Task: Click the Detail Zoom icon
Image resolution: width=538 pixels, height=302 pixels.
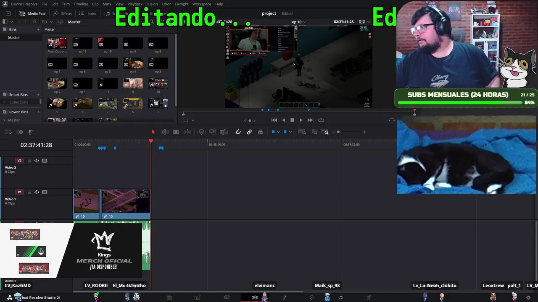Action: [x=314, y=132]
